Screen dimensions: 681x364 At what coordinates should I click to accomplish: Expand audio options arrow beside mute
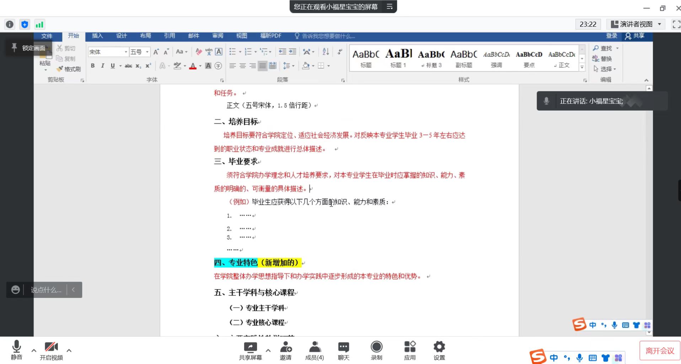34,350
